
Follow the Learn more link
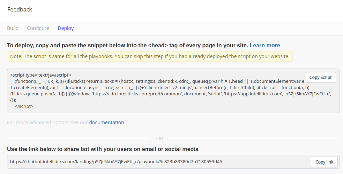pyautogui.click(x=265, y=45)
